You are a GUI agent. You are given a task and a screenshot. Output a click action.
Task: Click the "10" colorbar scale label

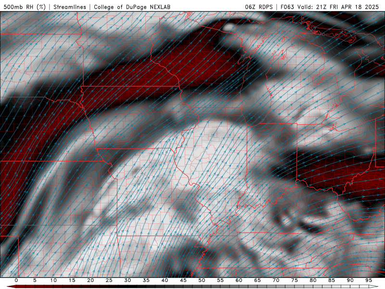[x=53, y=280]
